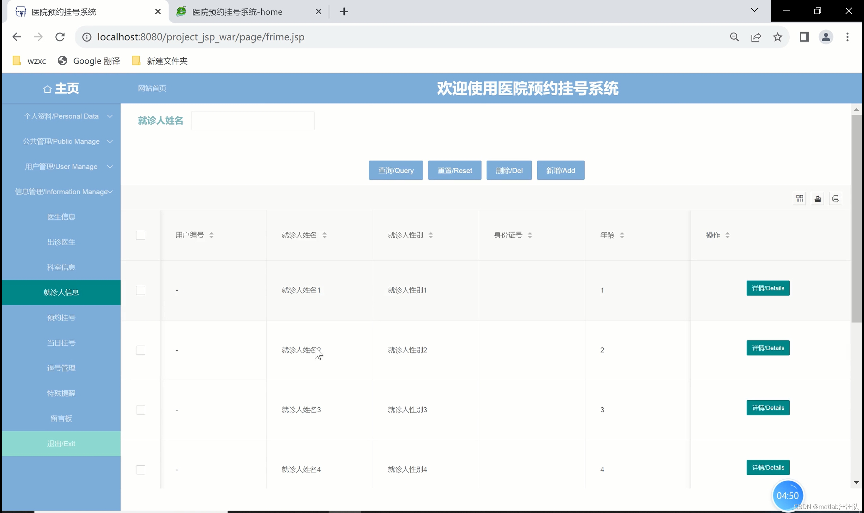This screenshot has width=864, height=513.
Task: Click the 查询/Query button
Action: pyautogui.click(x=396, y=171)
